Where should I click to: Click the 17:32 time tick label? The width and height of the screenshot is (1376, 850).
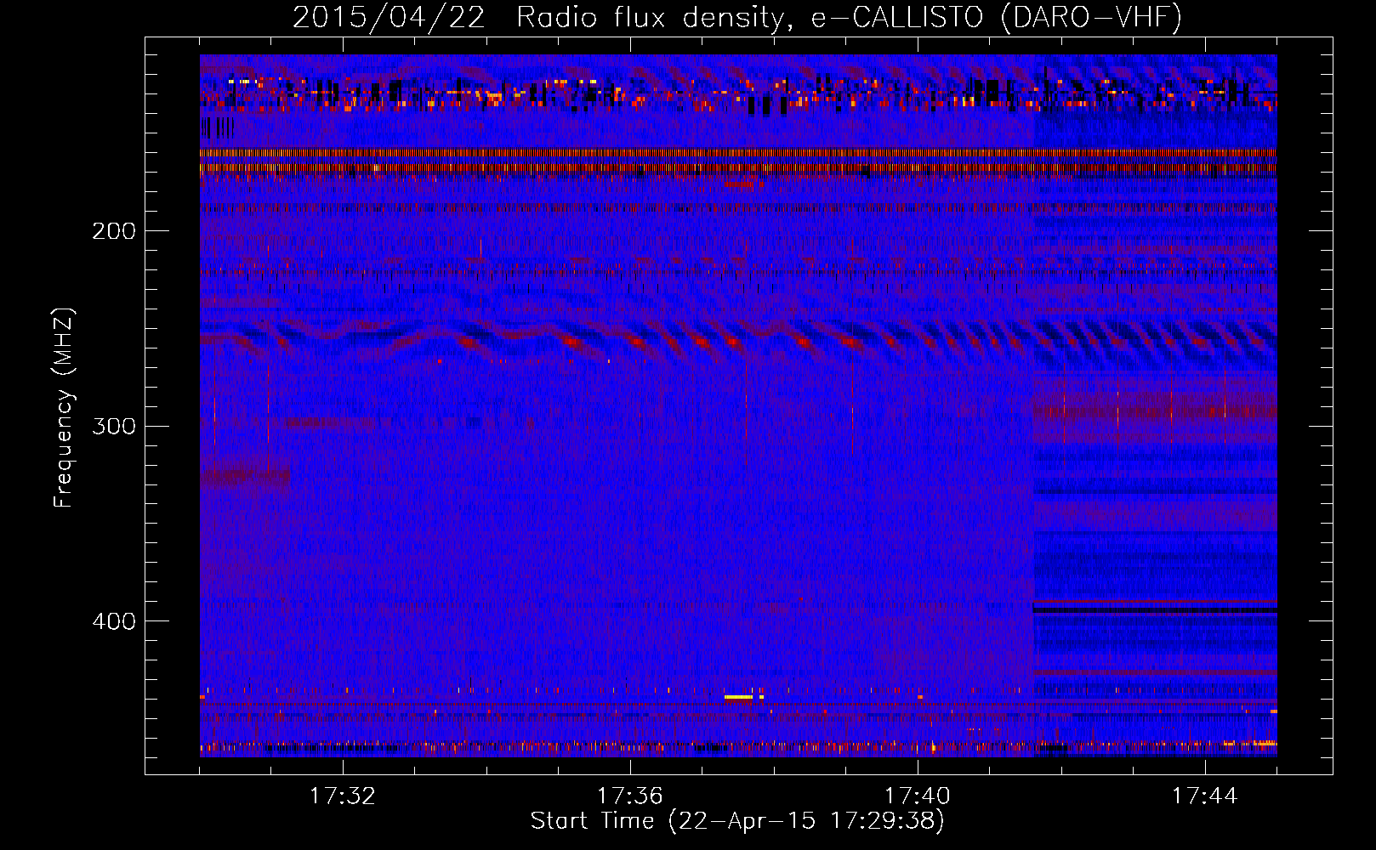[343, 796]
